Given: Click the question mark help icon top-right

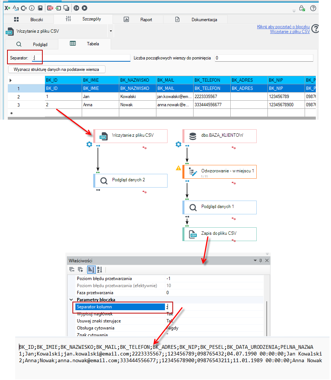Looking at the screenshot, I should pos(313,8).
